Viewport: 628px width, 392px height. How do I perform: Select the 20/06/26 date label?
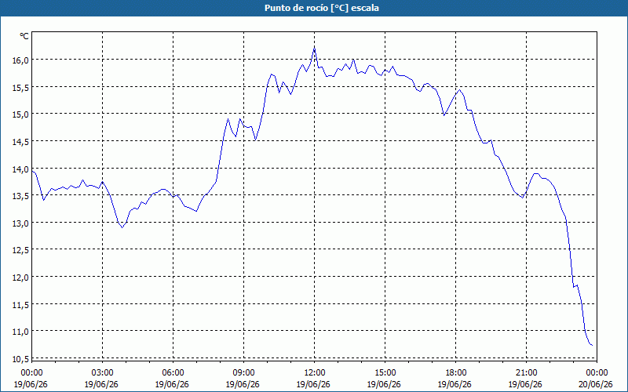[596, 384]
